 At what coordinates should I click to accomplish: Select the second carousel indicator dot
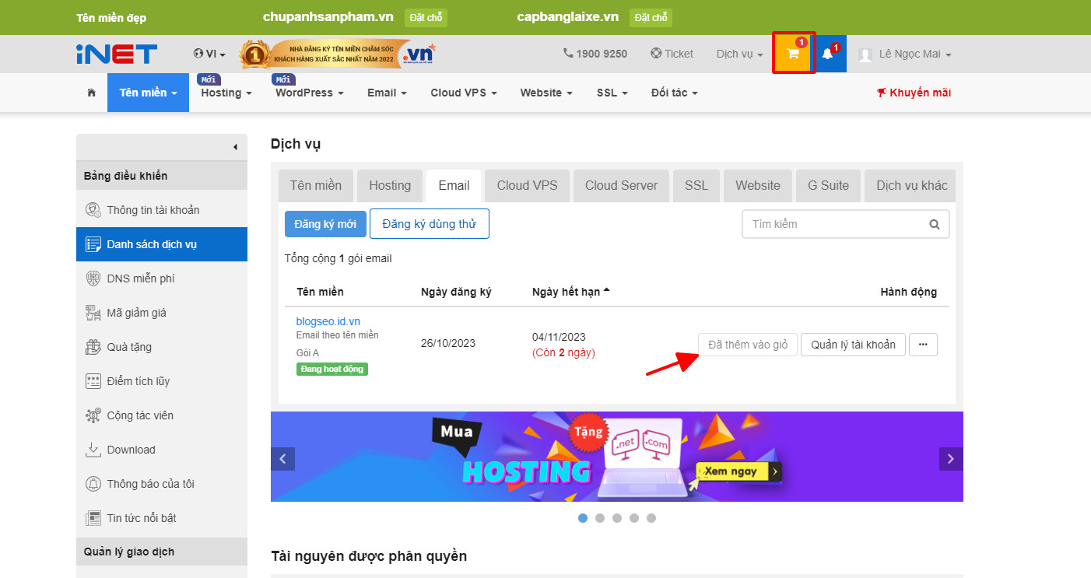[x=600, y=517]
